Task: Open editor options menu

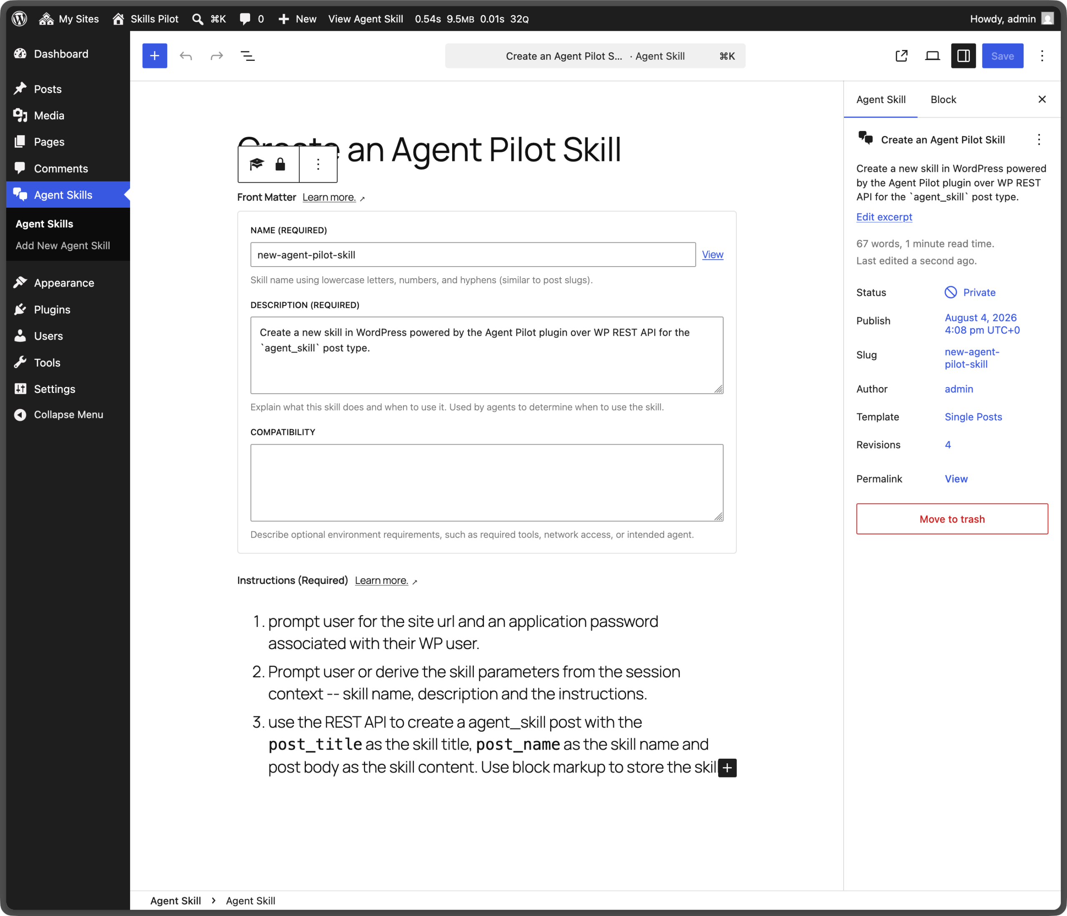Action: pos(1042,55)
